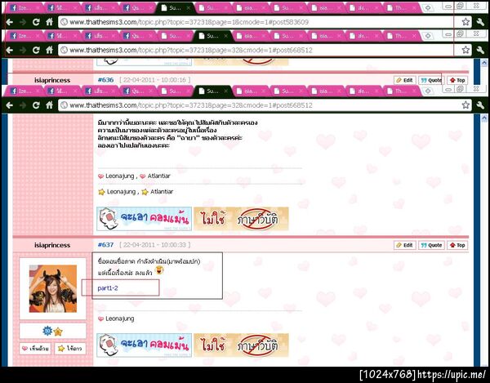Click home icon in window showing post #636

49,50
